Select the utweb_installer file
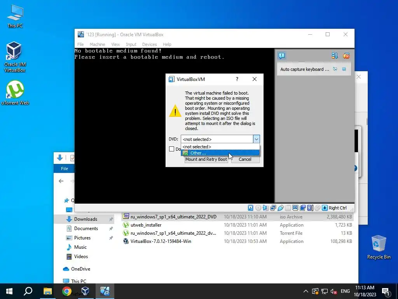 coord(237,225)
